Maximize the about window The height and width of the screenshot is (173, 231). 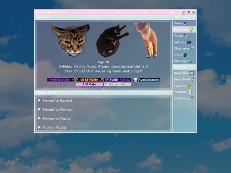pyautogui.click(x=189, y=12)
